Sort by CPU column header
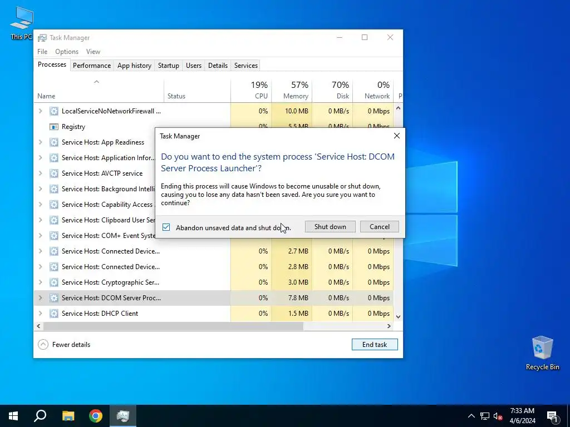The height and width of the screenshot is (427, 570). (251, 91)
